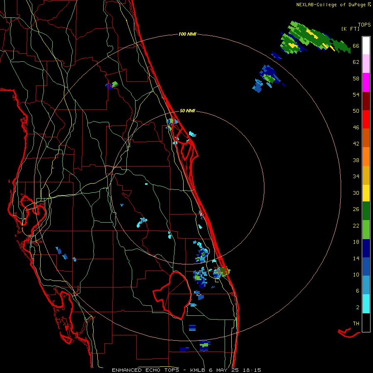Click the legend value '42'

click(356, 144)
